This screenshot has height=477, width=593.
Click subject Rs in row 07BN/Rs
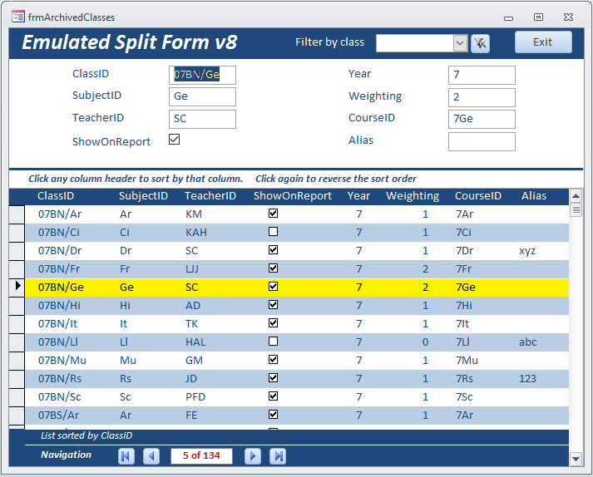[x=126, y=379]
